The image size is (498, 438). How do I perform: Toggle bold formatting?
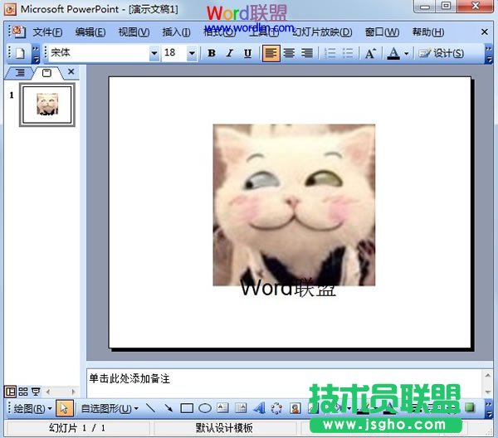[x=212, y=53]
